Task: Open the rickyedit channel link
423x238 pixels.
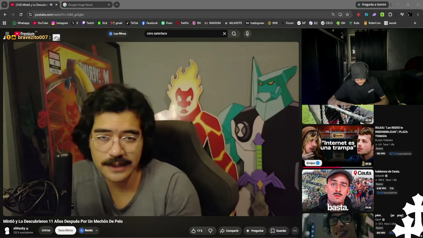Action: (x=380, y=176)
